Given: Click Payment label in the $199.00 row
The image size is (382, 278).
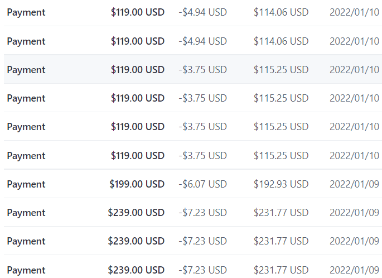Looking at the screenshot, I should coord(26,184).
